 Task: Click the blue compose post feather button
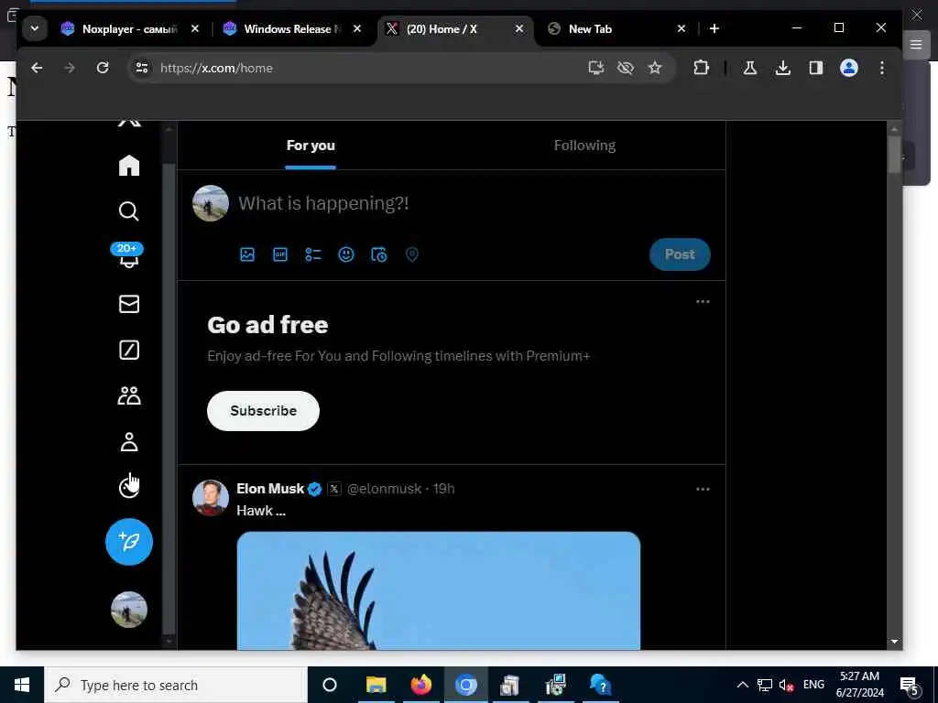pyautogui.click(x=128, y=542)
